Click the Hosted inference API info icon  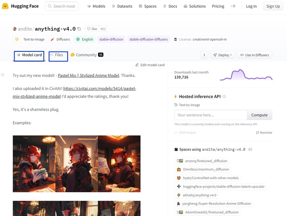coord(224,96)
